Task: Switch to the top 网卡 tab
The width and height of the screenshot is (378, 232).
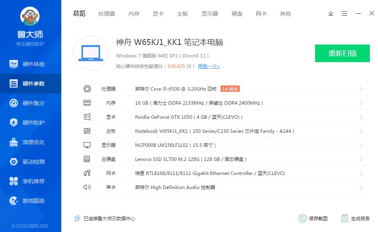Action: click(x=261, y=14)
